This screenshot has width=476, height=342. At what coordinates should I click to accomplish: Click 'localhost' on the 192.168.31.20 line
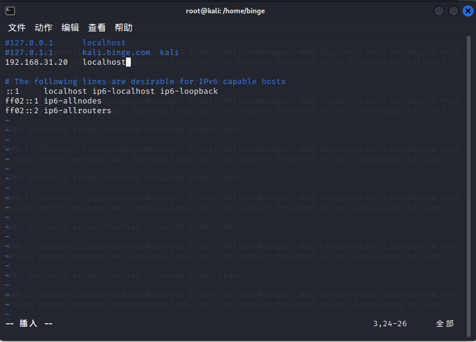click(104, 62)
